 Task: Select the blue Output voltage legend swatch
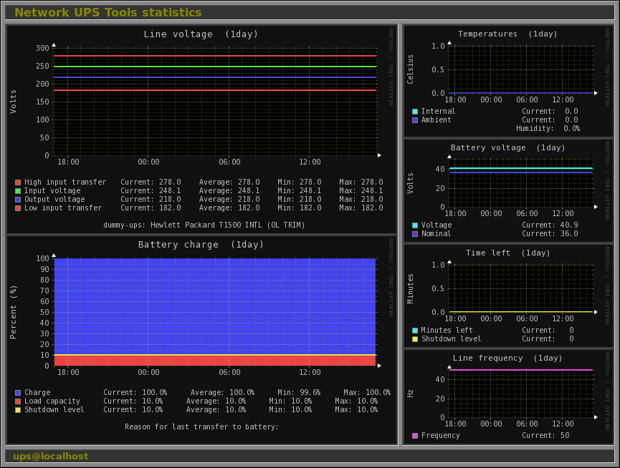click(x=18, y=200)
